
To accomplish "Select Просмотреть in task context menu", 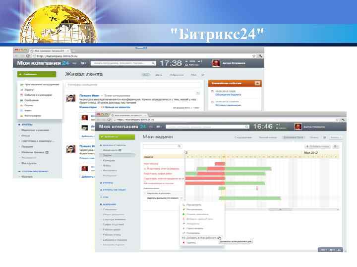I will point(194,205).
